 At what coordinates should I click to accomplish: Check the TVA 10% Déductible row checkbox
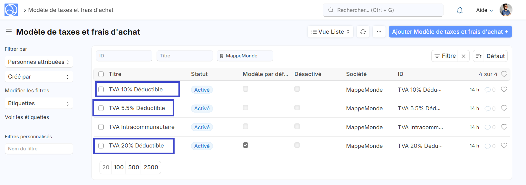pyautogui.click(x=101, y=89)
